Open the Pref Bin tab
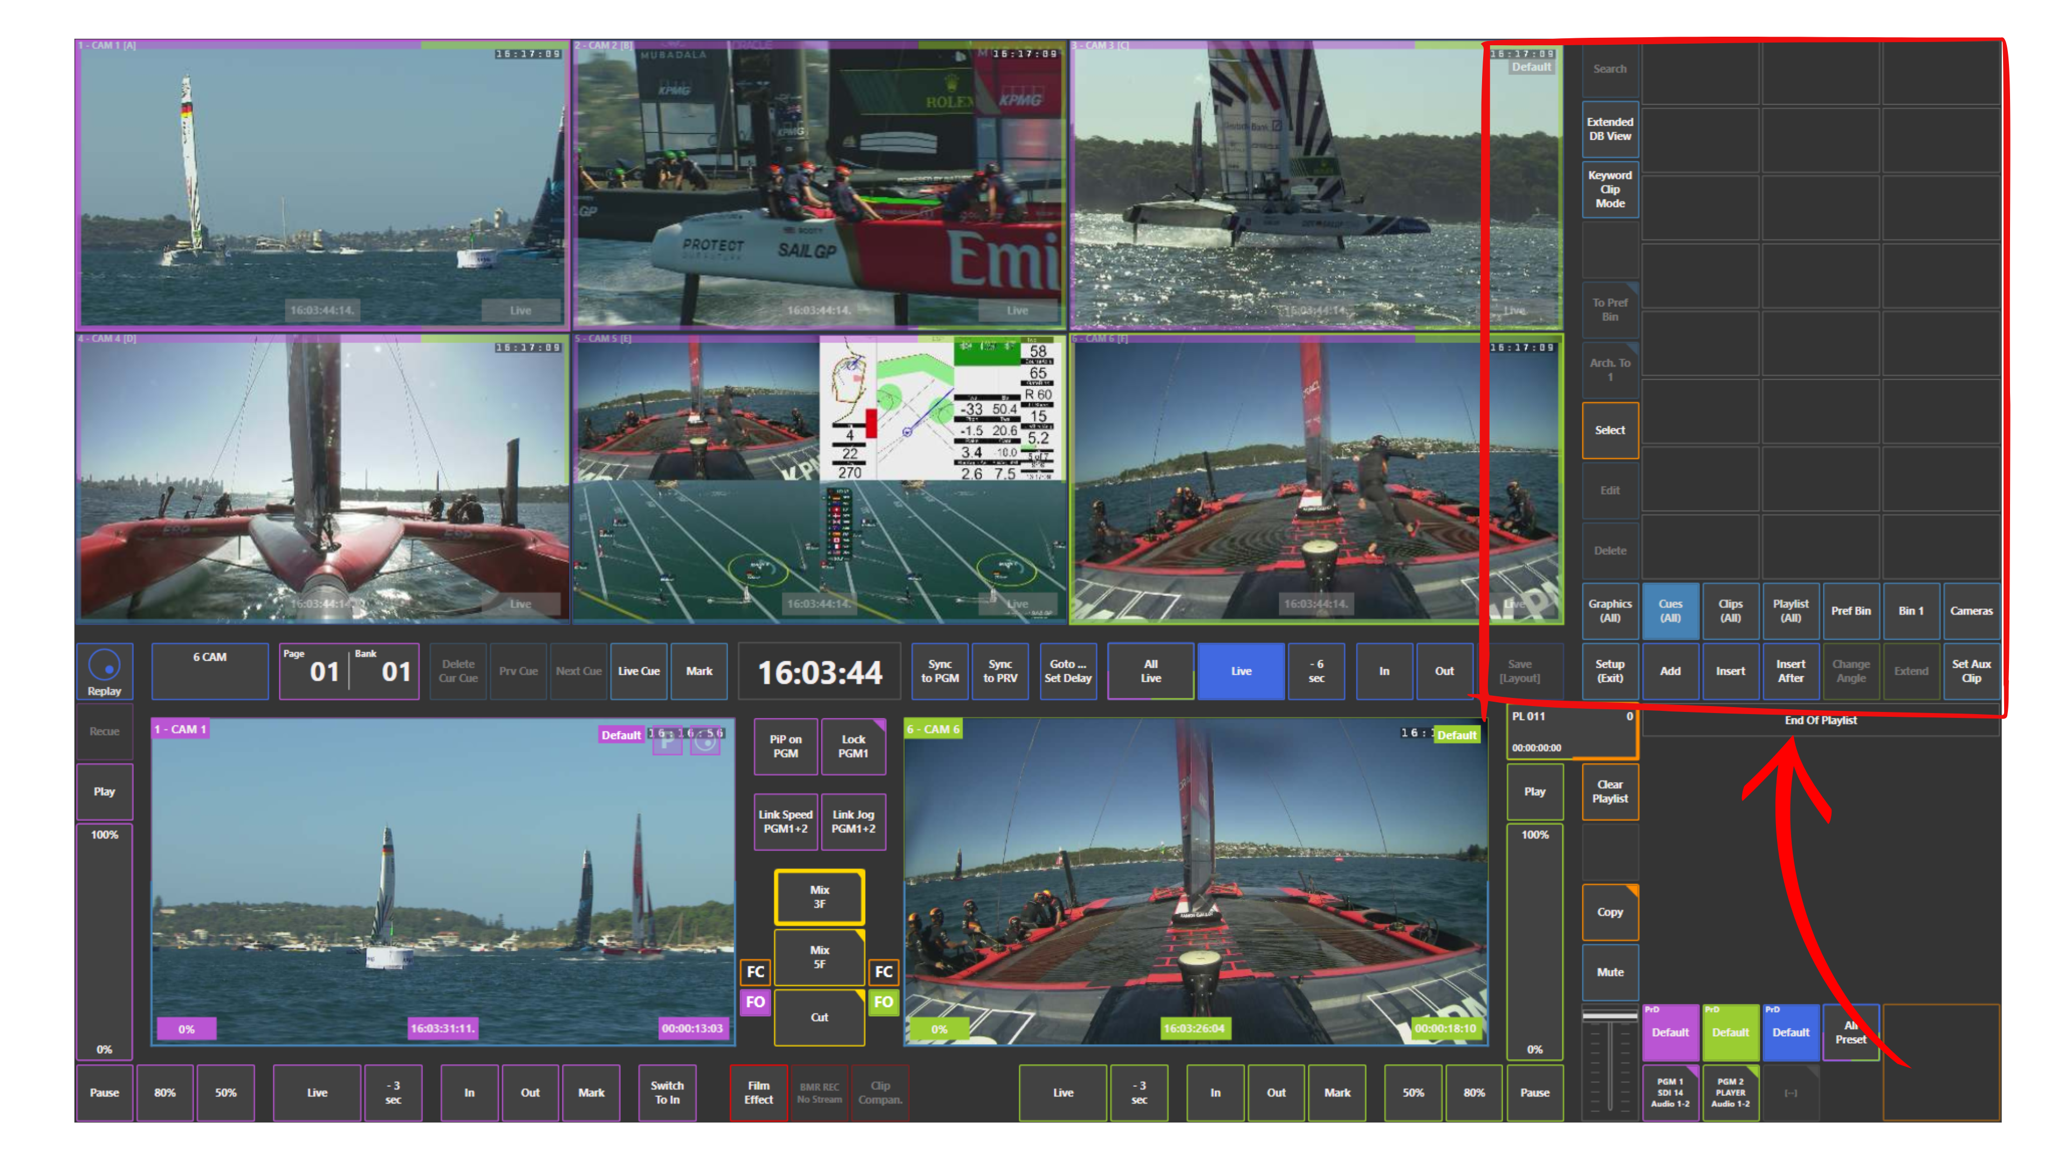The height and width of the screenshot is (1165, 2071). (x=1851, y=611)
